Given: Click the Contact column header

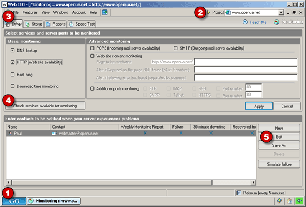Looking at the screenshot, I should (85, 127).
